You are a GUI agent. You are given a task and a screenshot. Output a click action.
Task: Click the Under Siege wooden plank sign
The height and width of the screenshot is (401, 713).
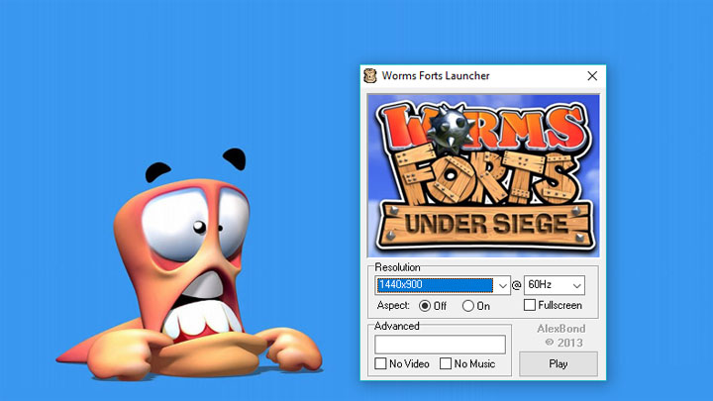483,222
